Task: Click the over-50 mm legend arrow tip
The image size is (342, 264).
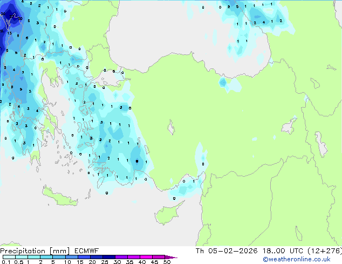Action: (x=171, y=257)
